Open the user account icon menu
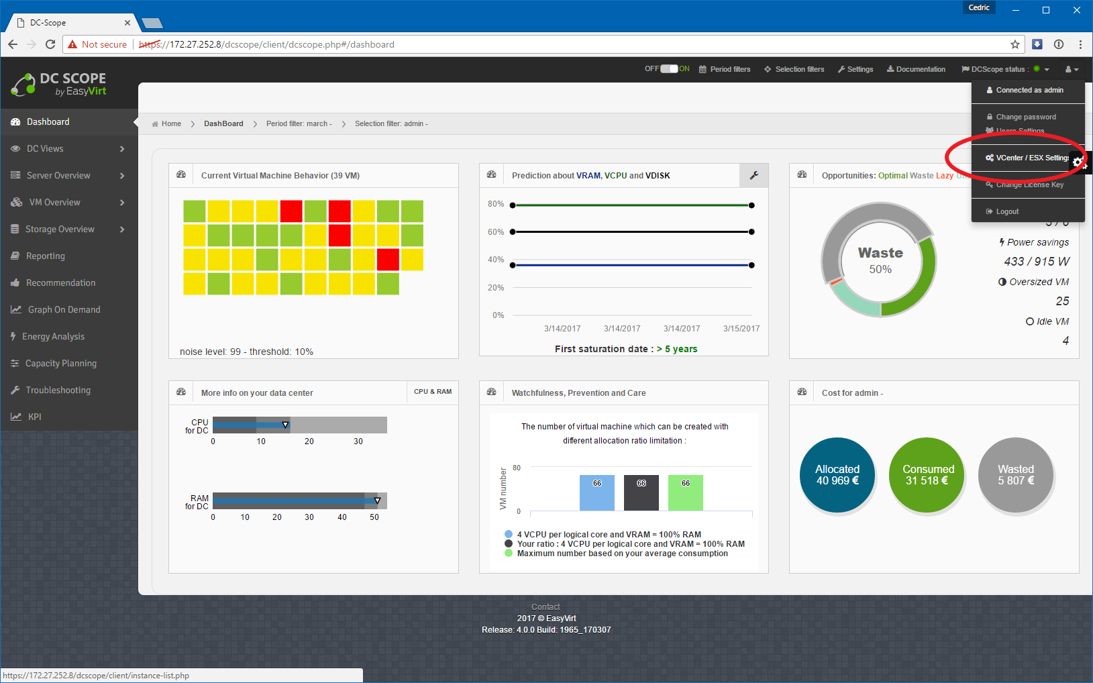1093x683 pixels. pos(1072,69)
